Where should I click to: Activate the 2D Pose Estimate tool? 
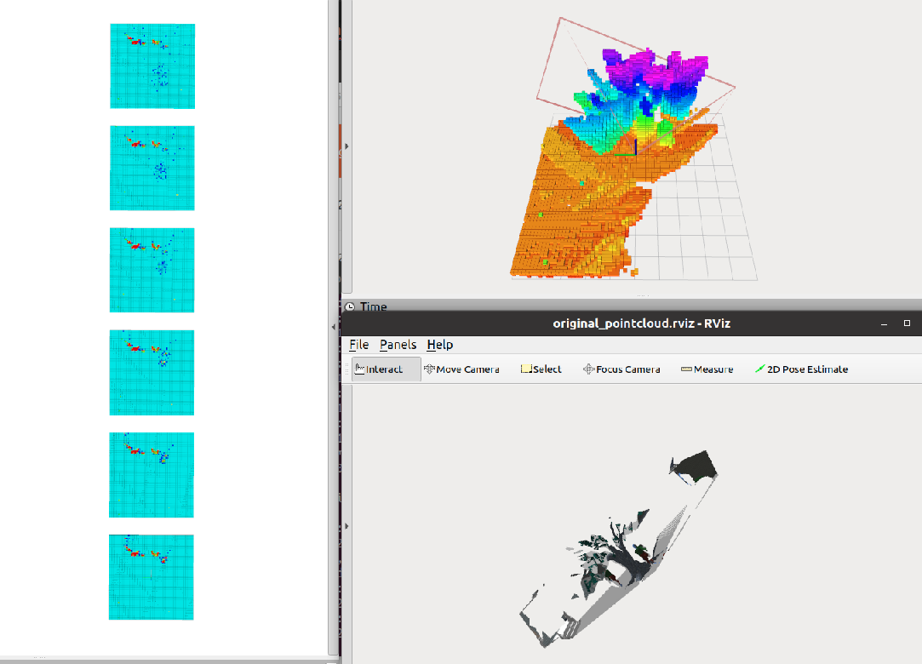pos(801,369)
